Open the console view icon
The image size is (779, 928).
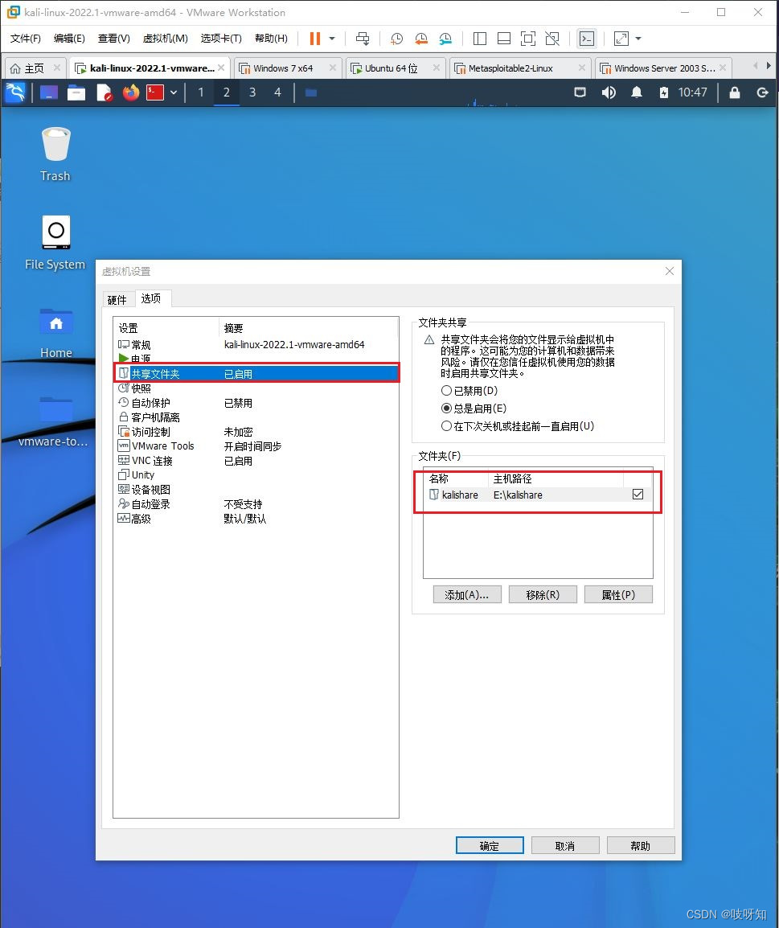pyautogui.click(x=586, y=39)
